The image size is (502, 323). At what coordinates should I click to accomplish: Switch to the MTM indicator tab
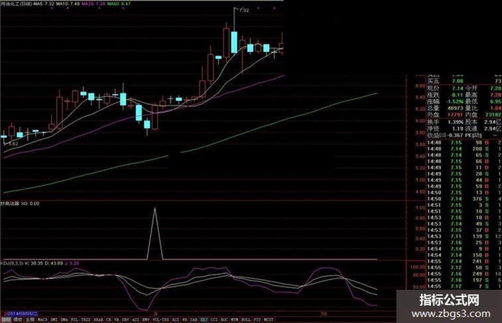coord(235,319)
